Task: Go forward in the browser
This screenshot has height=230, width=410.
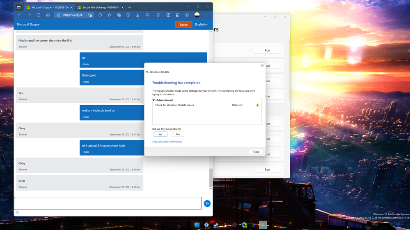Action: [29, 15]
